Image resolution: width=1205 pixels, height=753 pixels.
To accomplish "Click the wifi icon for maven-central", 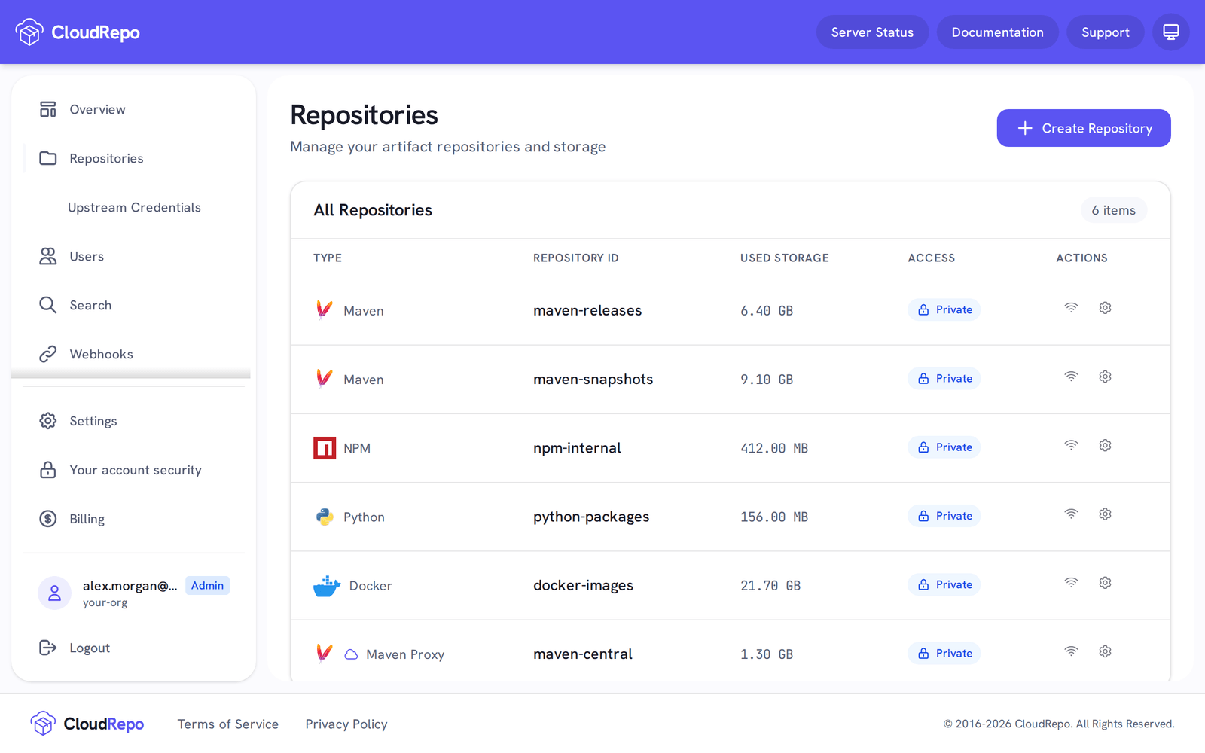I will 1071,651.
